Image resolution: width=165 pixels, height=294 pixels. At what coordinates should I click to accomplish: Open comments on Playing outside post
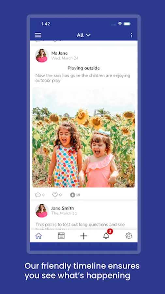point(40,195)
